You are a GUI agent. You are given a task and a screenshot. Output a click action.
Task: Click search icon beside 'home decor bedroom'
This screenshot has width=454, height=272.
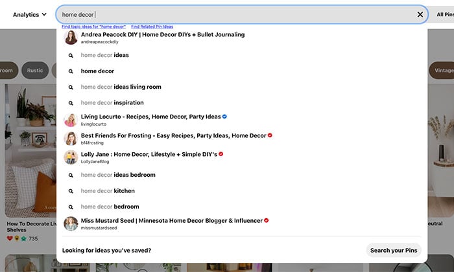coord(71,207)
